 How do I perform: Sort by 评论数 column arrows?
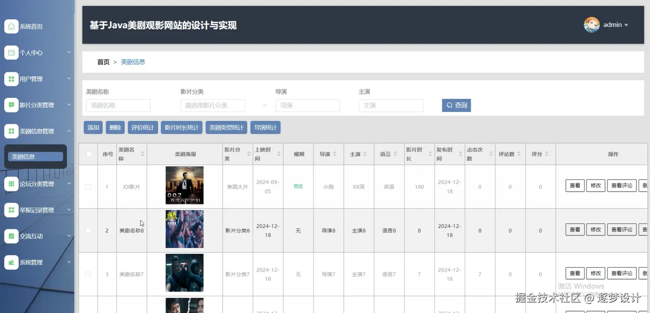coord(519,154)
